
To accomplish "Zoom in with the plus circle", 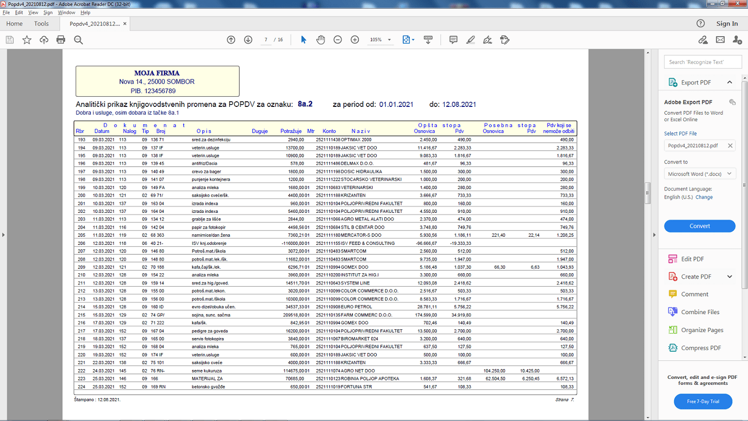I will coord(355,40).
